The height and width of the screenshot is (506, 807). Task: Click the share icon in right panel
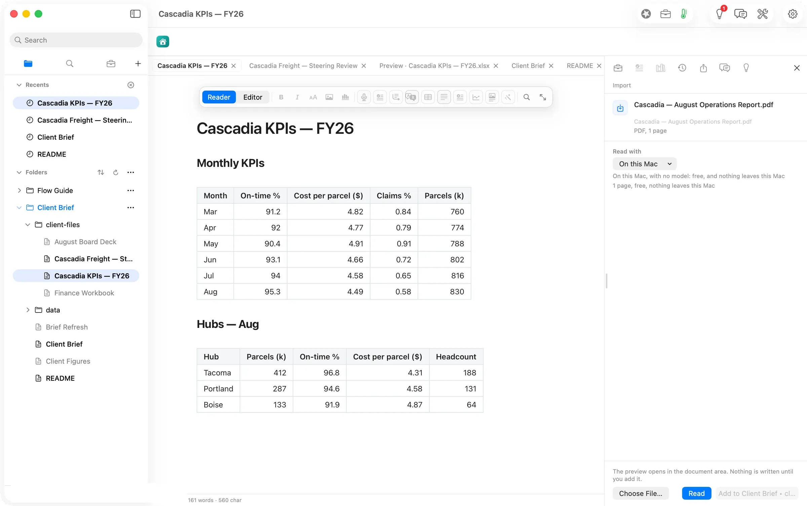coord(703,68)
